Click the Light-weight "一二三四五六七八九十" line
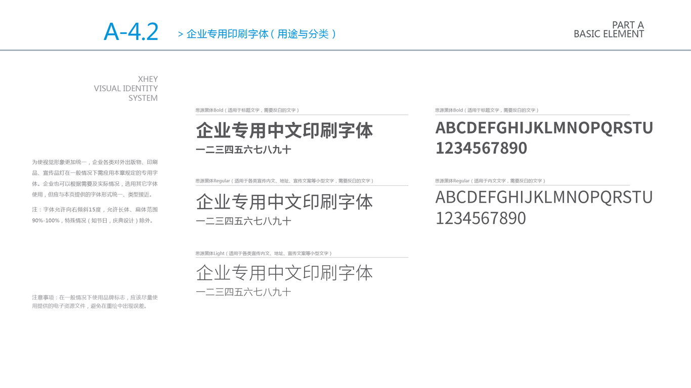691x388 pixels. (x=243, y=292)
